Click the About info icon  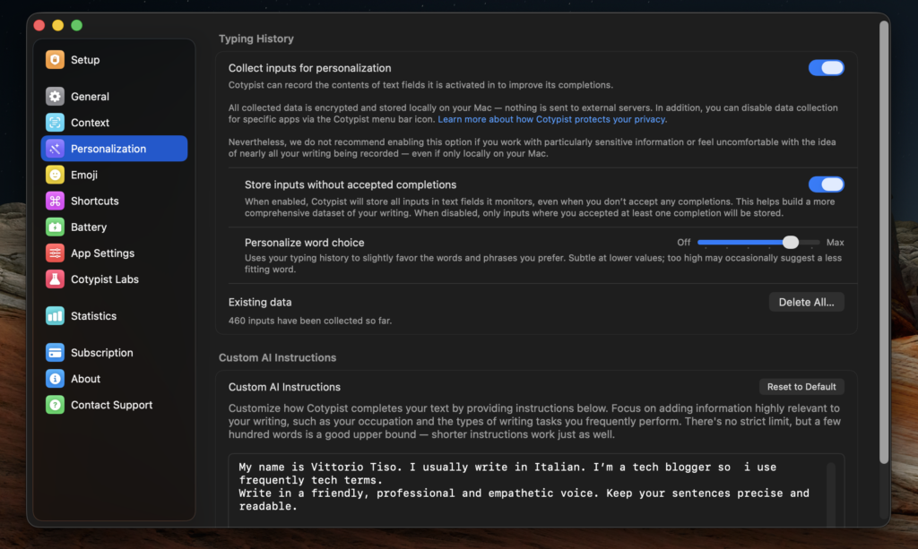coord(55,379)
